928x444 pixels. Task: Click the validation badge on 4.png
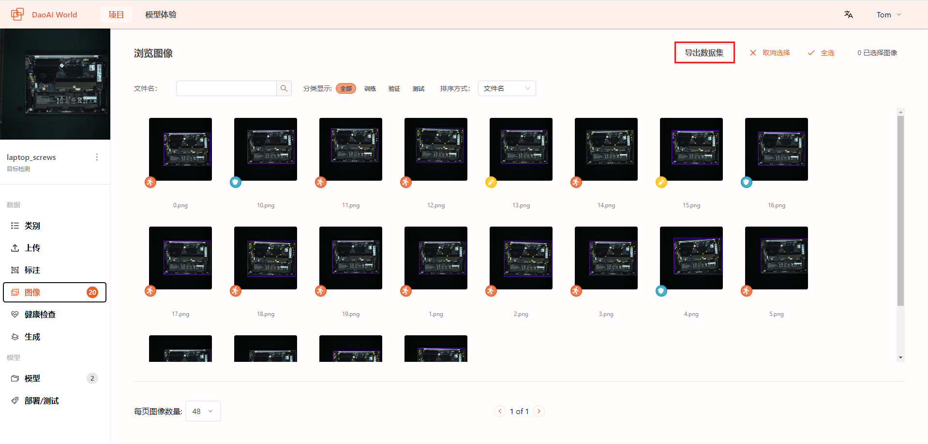click(x=661, y=291)
